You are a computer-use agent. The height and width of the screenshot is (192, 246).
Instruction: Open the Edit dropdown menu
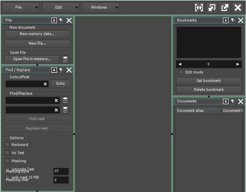(61, 7)
